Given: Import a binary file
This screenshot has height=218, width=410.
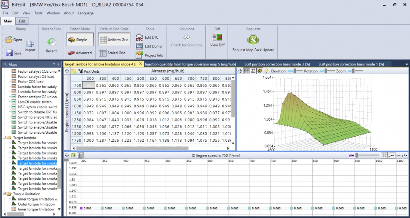Looking at the screenshot, I should pos(30,46).
